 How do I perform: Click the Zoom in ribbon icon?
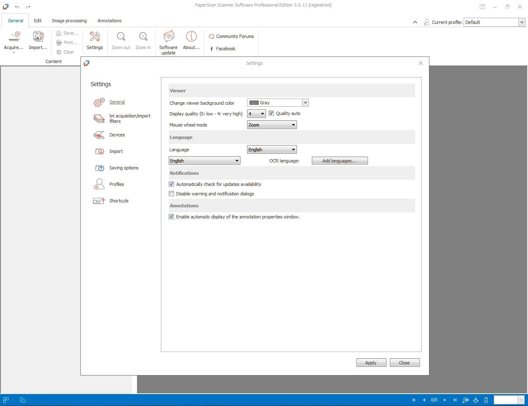pos(143,41)
